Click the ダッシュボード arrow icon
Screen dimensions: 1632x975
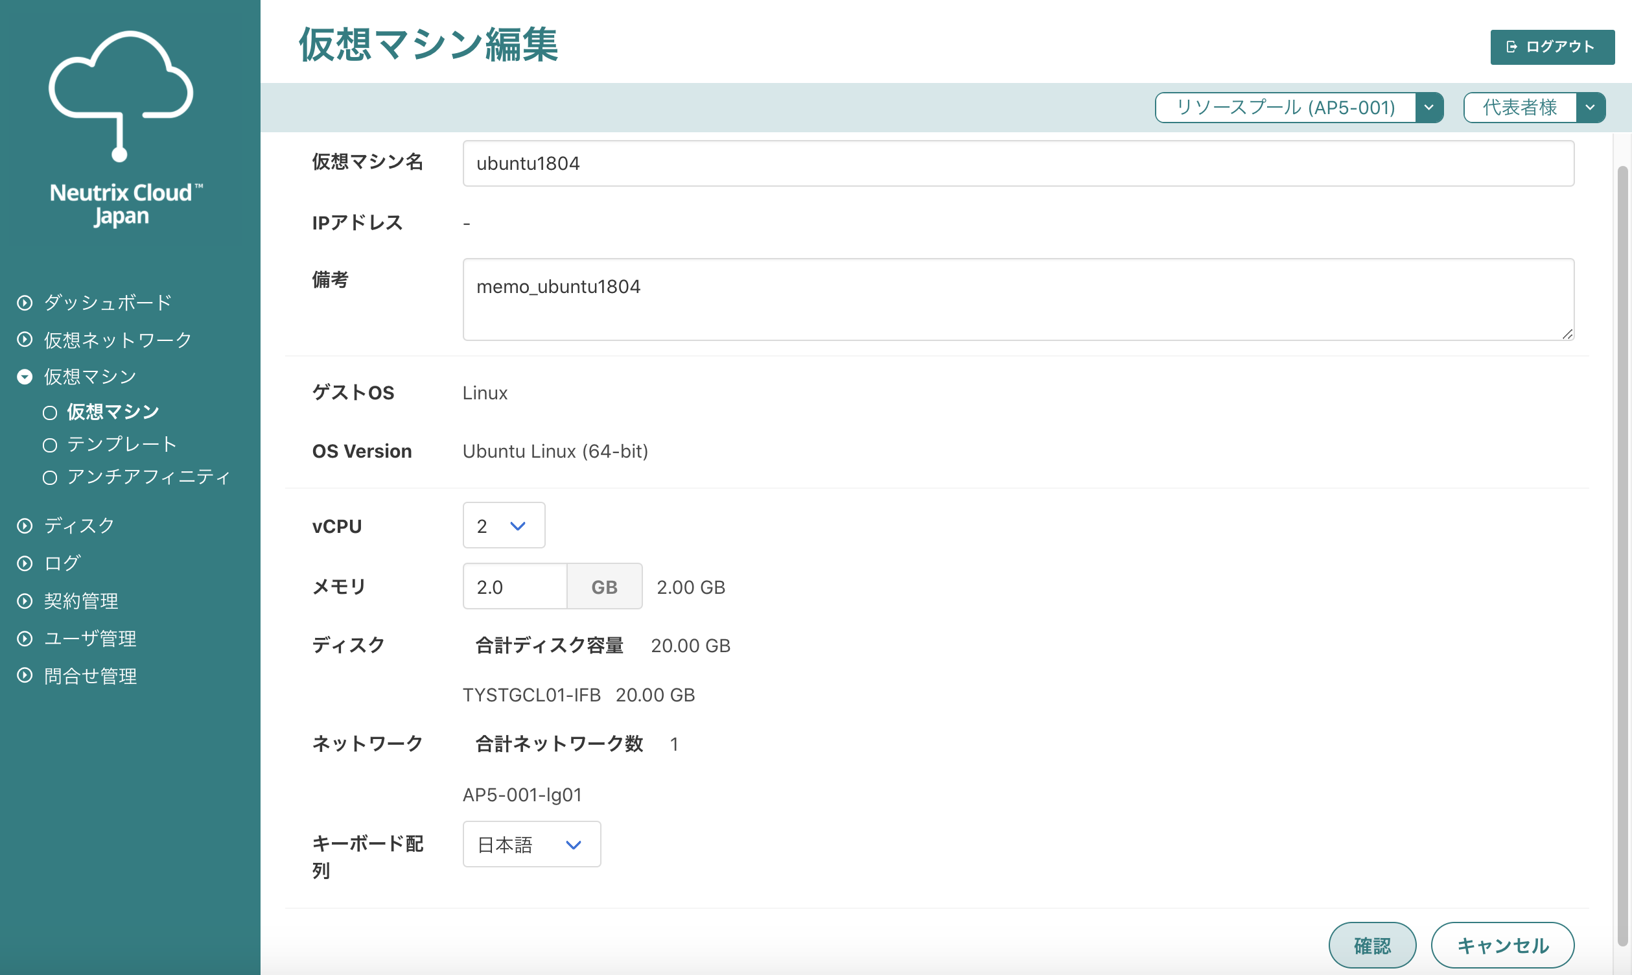coord(25,303)
